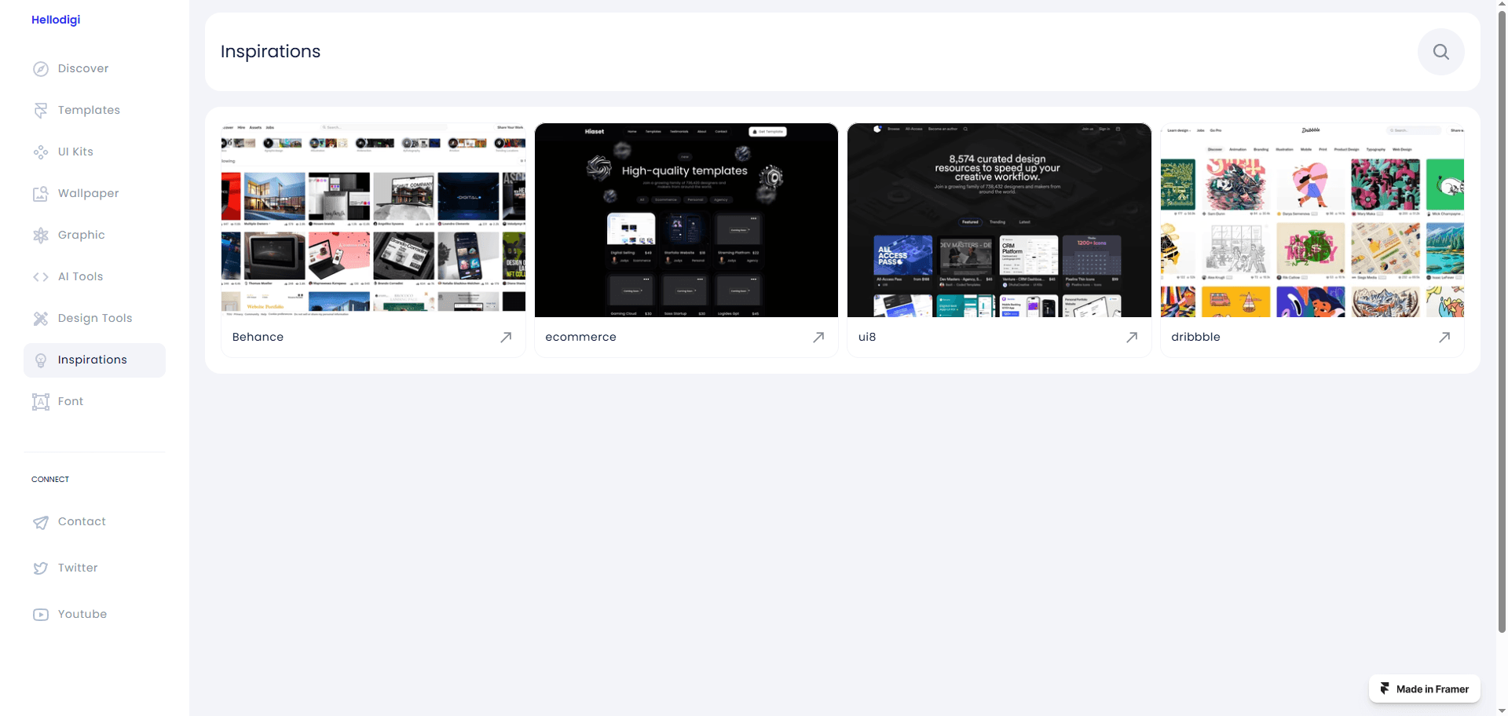This screenshot has height=716, width=1508.
Task: Select UI Kits in the sidebar
Action: coord(94,152)
